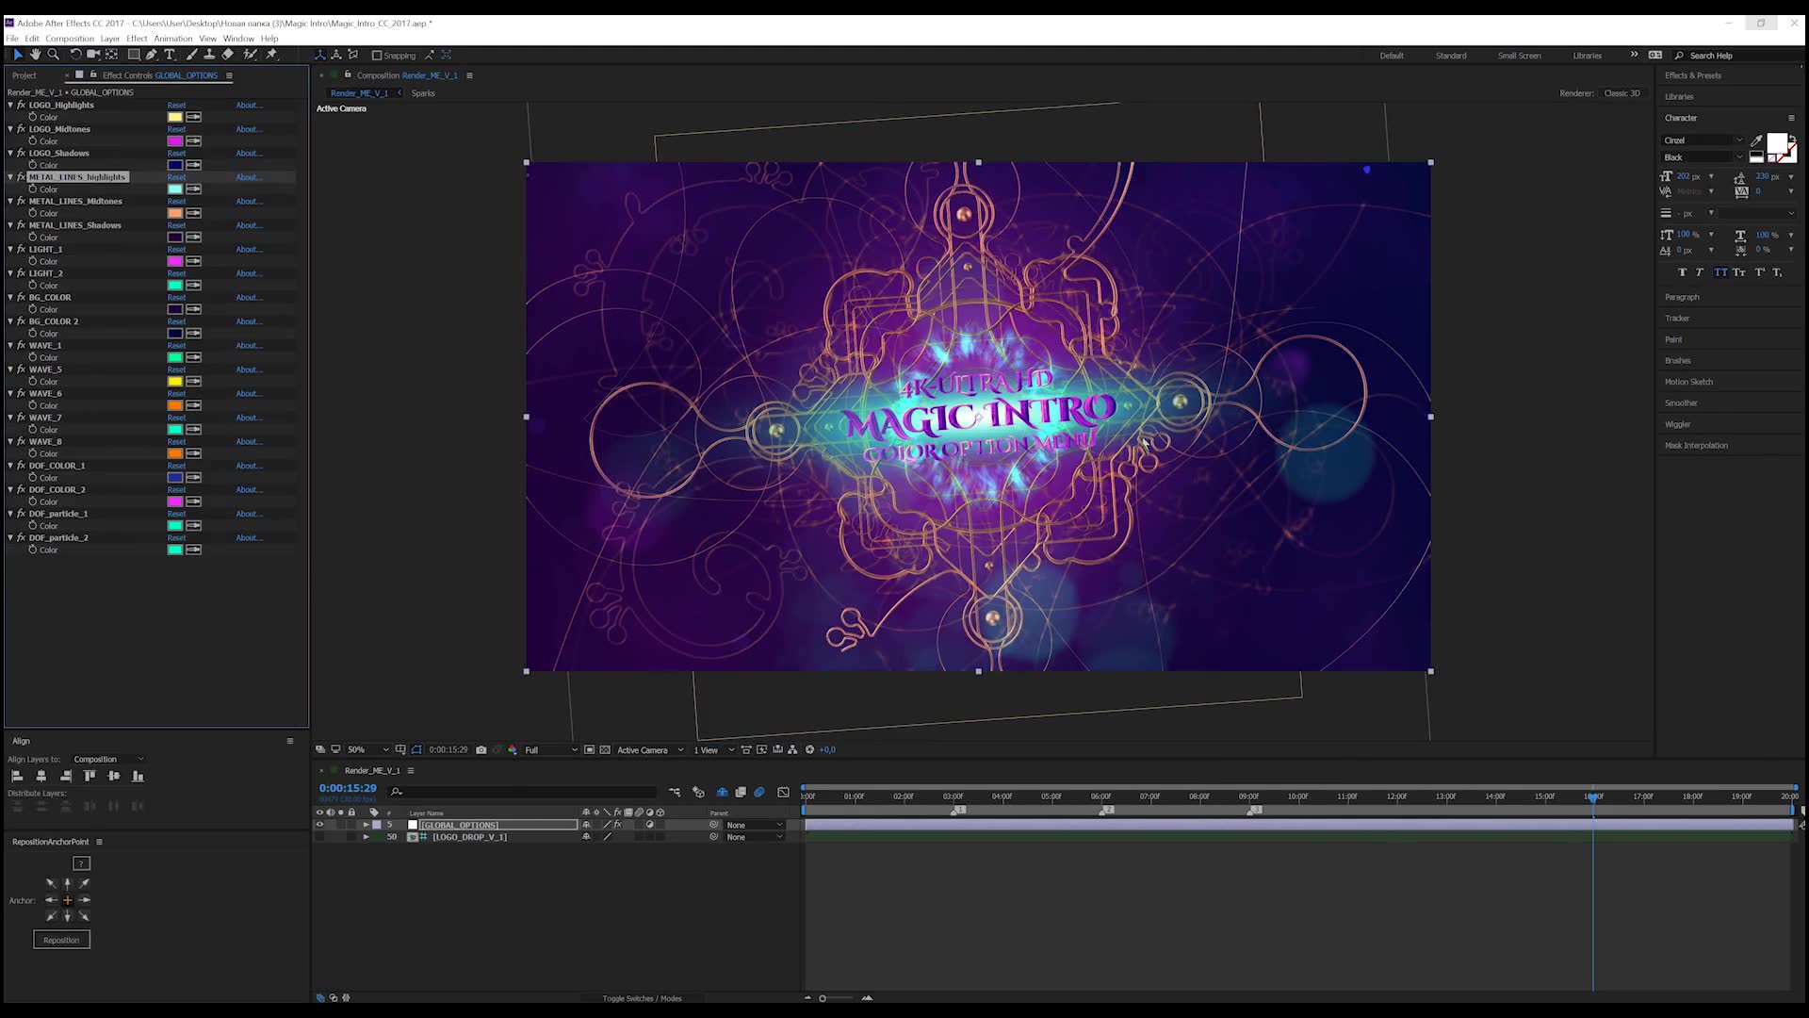
Task: Expand the BG_COLOR layer properties
Action: (x=11, y=297)
